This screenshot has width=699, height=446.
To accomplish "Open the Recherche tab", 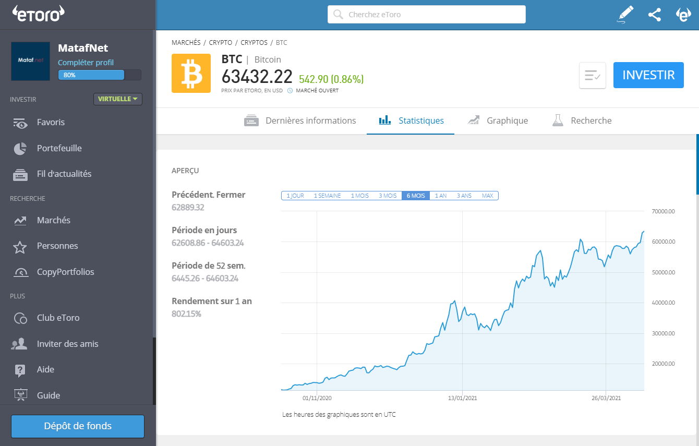I will tap(582, 121).
